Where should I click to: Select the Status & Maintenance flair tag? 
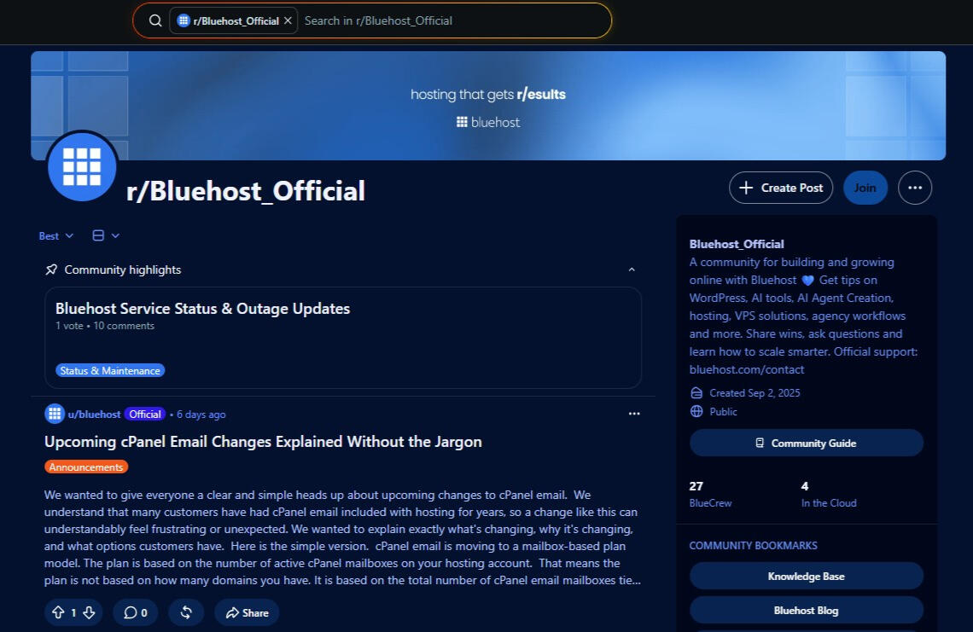point(110,370)
